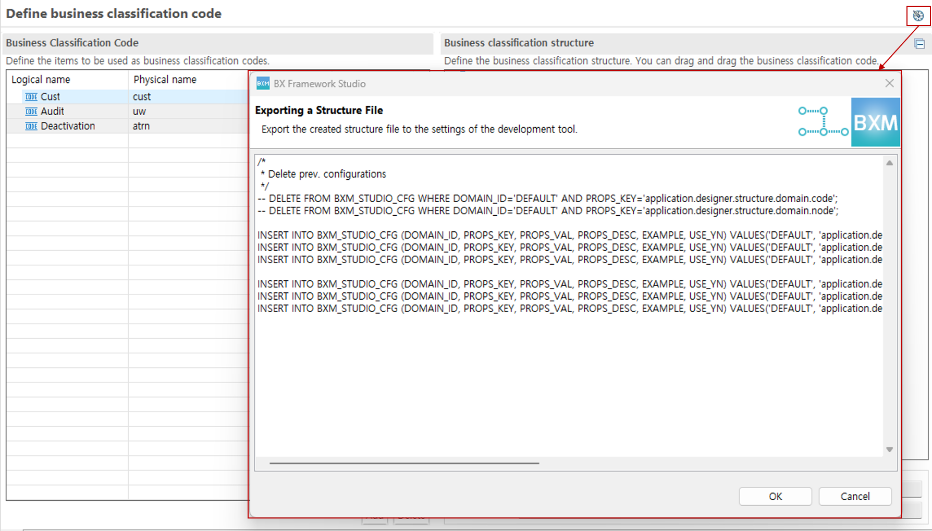Cancel the structure file export

(855, 496)
